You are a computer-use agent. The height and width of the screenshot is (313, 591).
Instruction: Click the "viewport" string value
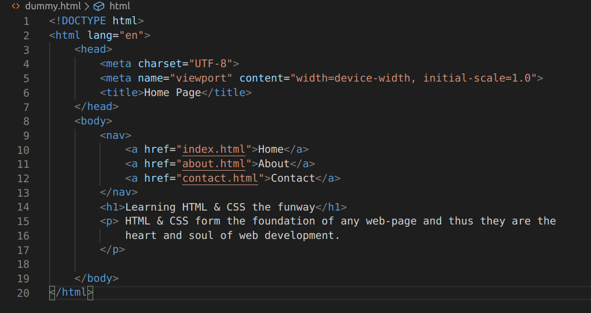(201, 78)
